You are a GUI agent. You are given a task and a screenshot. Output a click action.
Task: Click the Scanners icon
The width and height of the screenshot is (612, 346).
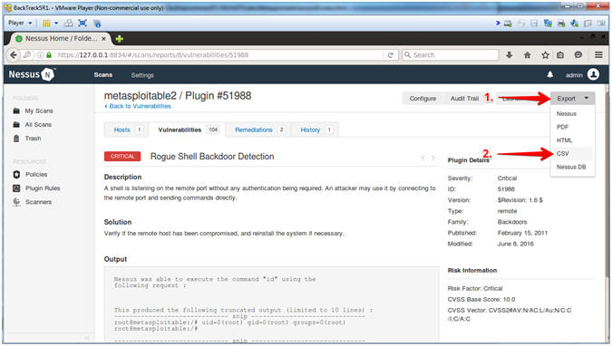[x=16, y=202]
